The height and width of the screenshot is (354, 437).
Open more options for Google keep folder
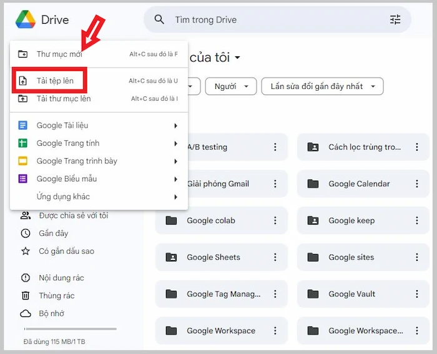(417, 221)
